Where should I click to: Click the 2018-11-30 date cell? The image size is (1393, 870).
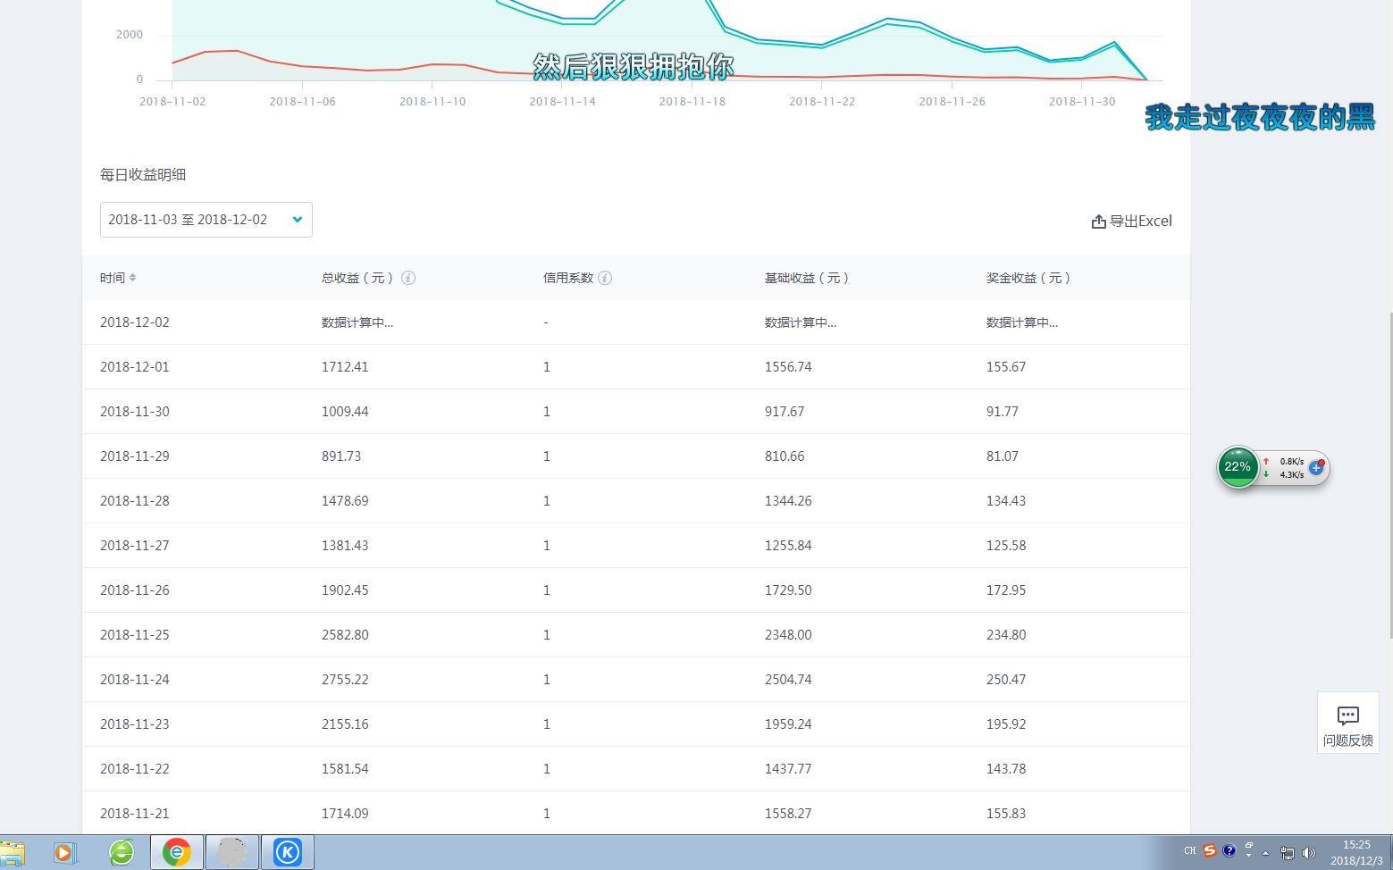(x=135, y=412)
